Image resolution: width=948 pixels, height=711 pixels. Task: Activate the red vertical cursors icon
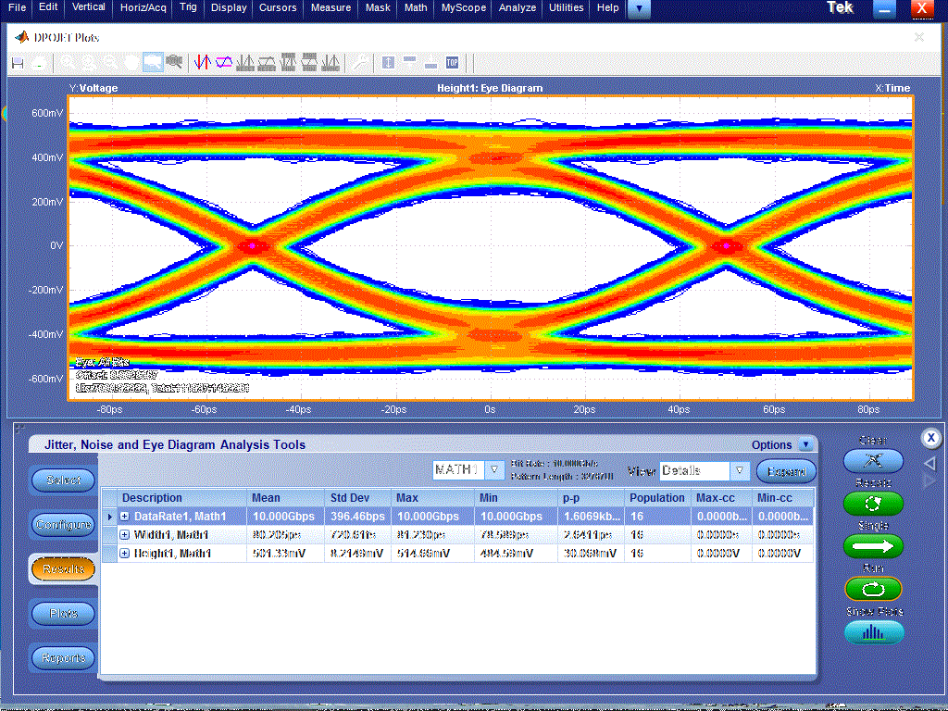(202, 62)
